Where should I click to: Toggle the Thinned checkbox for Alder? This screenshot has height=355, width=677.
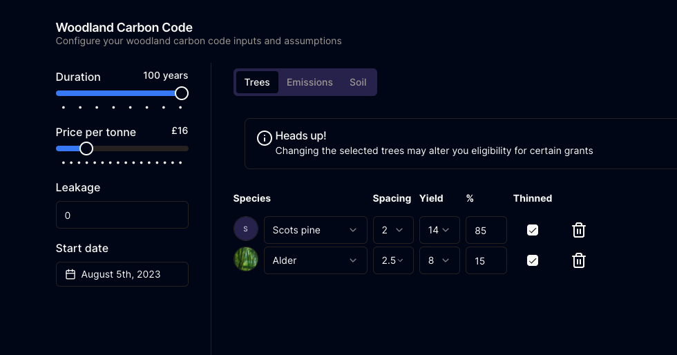click(x=533, y=260)
